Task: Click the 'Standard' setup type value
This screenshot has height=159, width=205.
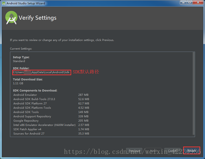Action: [19, 61]
